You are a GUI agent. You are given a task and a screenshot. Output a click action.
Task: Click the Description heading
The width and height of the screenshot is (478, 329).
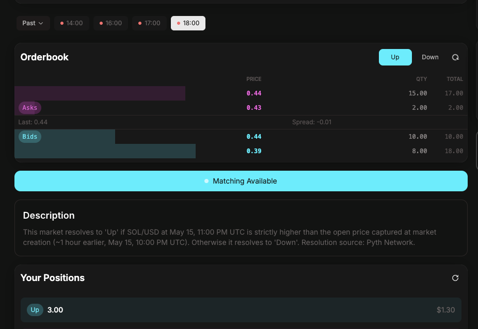click(49, 216)
